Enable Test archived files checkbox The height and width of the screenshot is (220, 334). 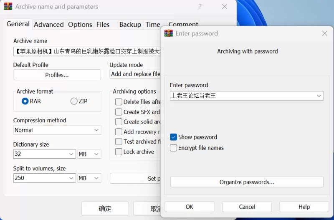tap(119, 142)
